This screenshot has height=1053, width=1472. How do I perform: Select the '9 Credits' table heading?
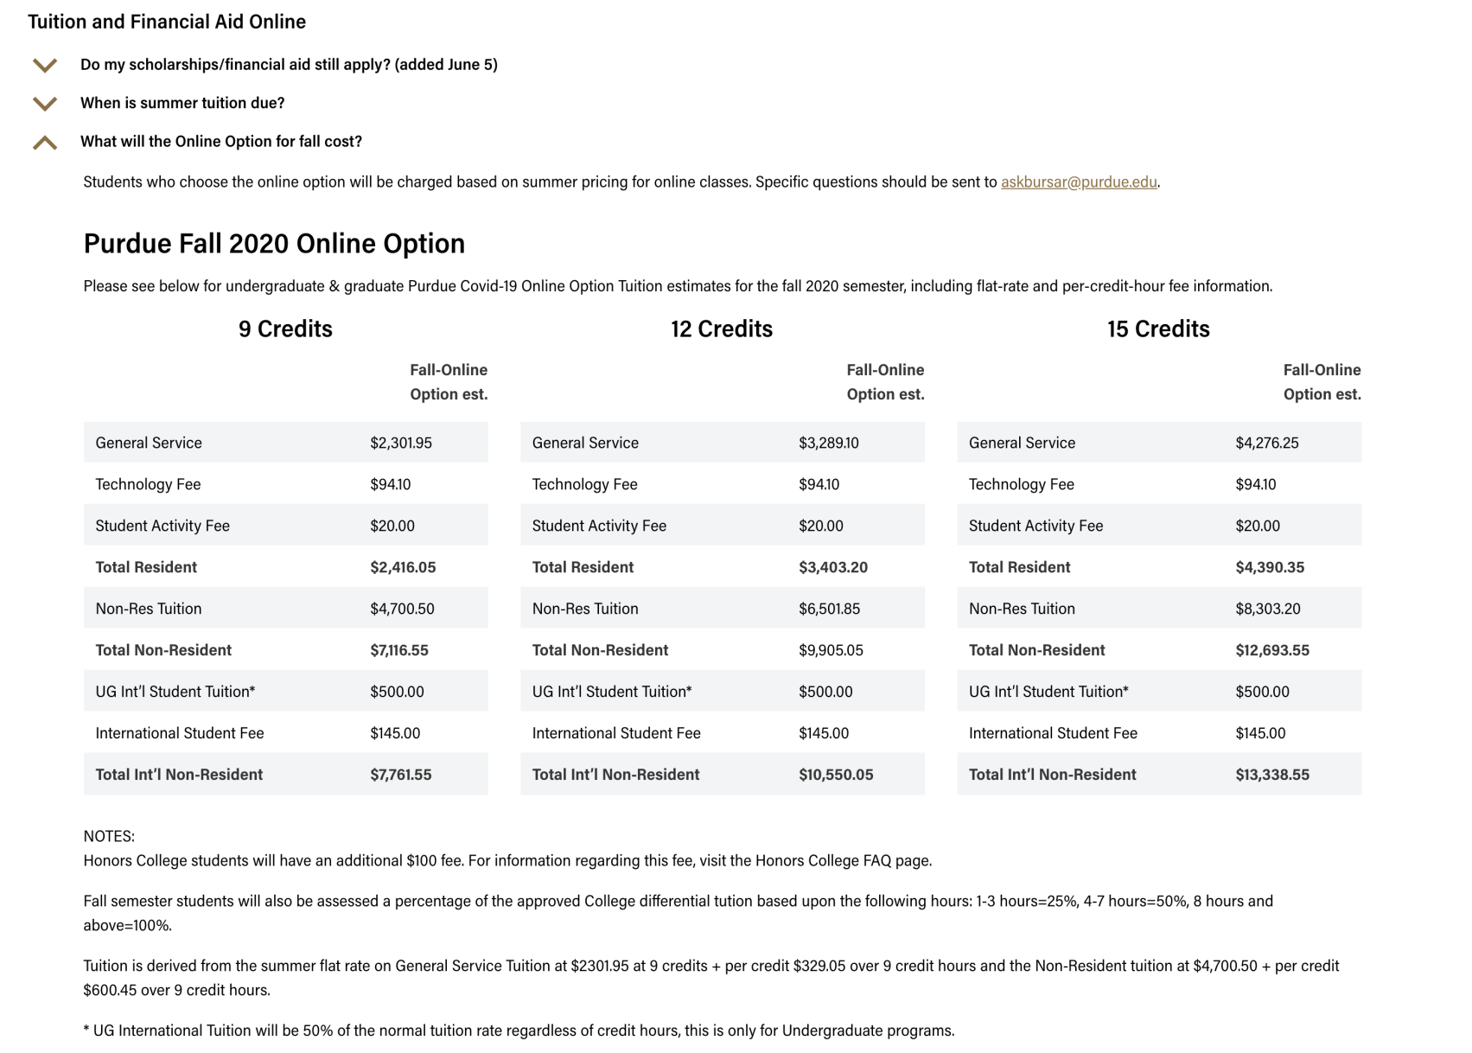(285, 329)
